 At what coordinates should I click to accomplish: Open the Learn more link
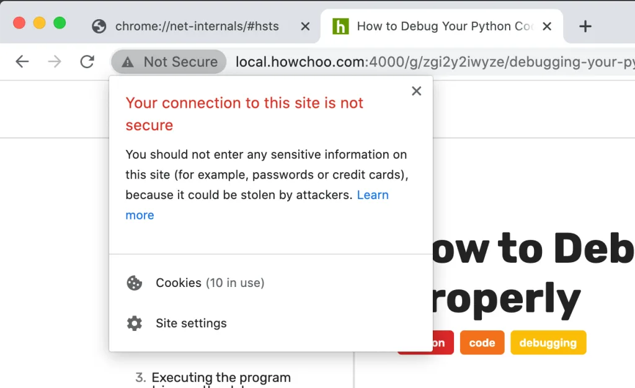(x=373, y=195)
